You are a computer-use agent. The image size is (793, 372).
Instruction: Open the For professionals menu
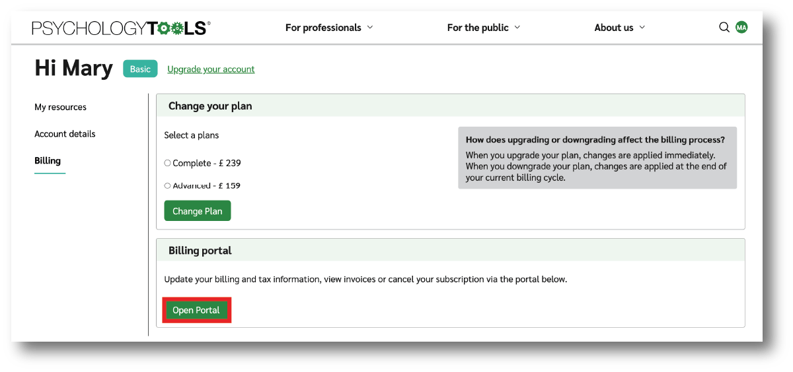pos(323,28)
